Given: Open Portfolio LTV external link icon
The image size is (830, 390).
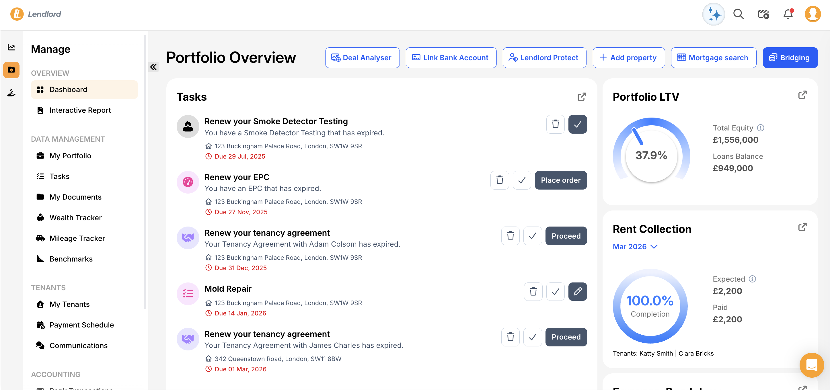Looking at the screenshot, I should [x=802, y=95].
